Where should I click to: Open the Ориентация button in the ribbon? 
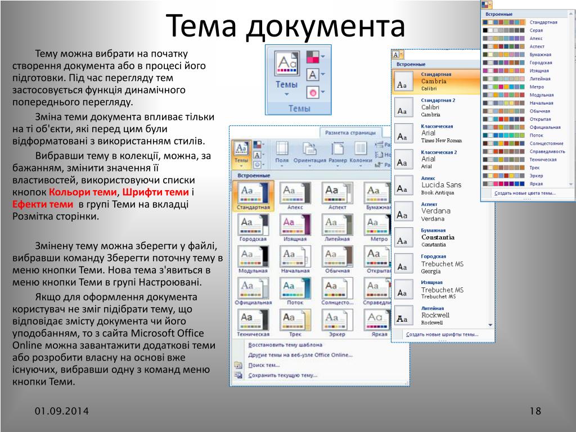310,154
